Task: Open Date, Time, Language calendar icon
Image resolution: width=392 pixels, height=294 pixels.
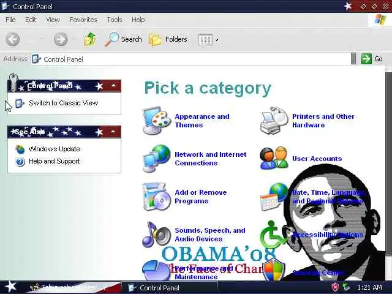Action: pyautogui.click(x=274, y=197)
